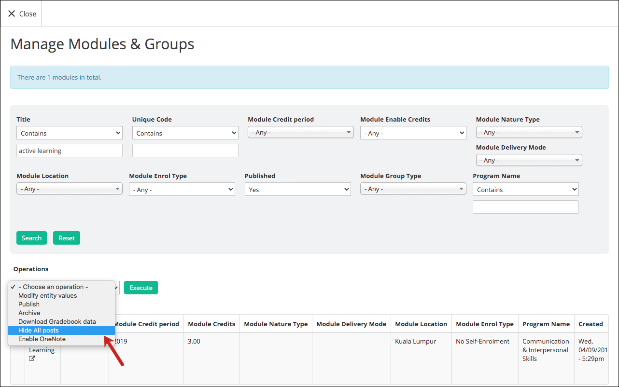Click the 'Module Delivery Mode' column header
Viewport: 619px width, 387px height.
[352, 324]
